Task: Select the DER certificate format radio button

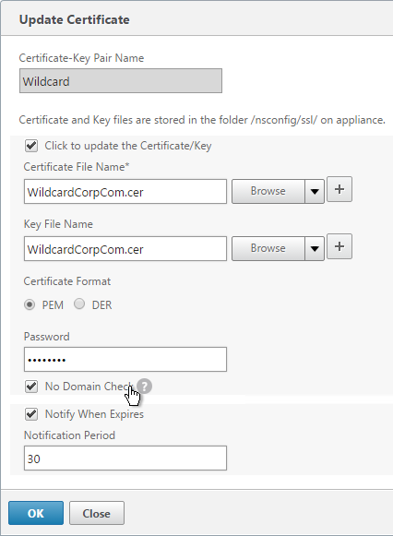Action: 79,304
